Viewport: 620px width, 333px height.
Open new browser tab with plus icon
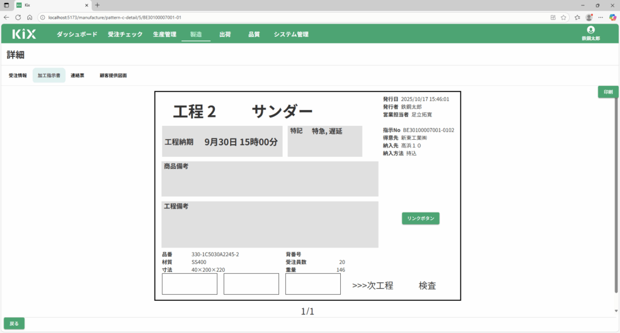click(x=97, y=5)
